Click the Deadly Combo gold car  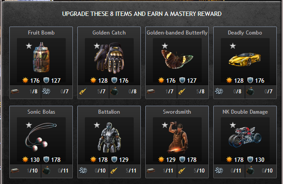pos(245,59)
